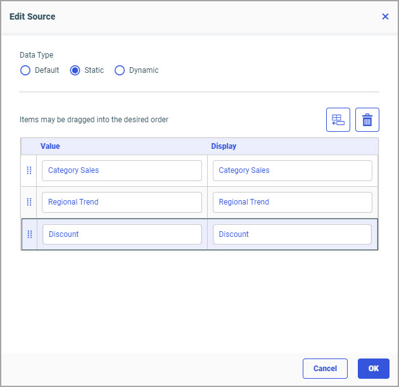399x387 pixels.
Task: Click the Regional Trend value field
Action: 122,202
